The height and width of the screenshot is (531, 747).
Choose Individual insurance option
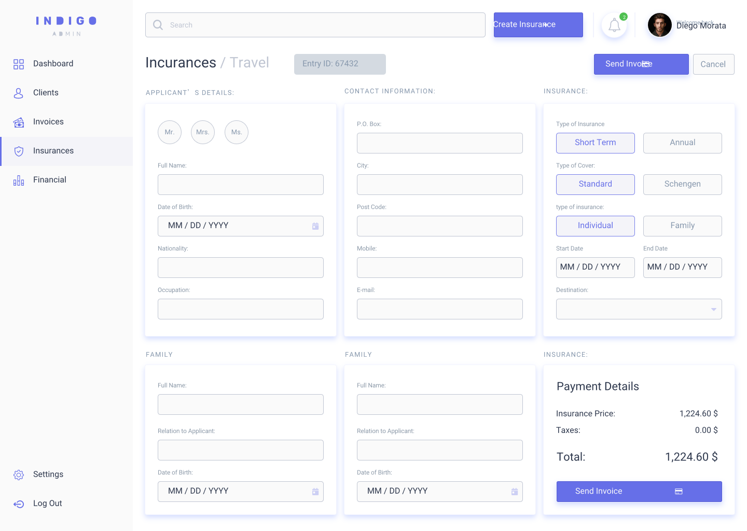pyautogui.click(x=596, y=226)
